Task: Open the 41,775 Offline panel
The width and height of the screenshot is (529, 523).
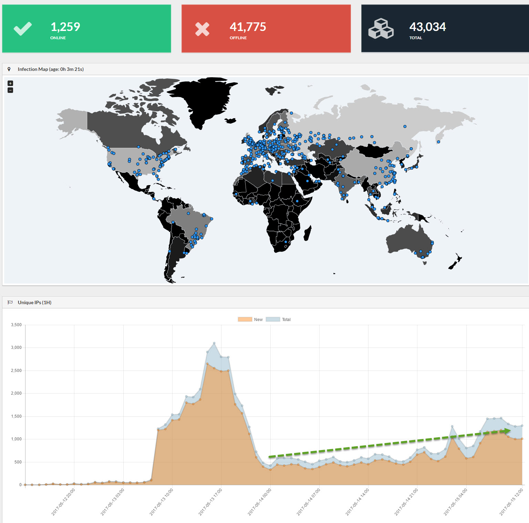Action: pos(266,29)
